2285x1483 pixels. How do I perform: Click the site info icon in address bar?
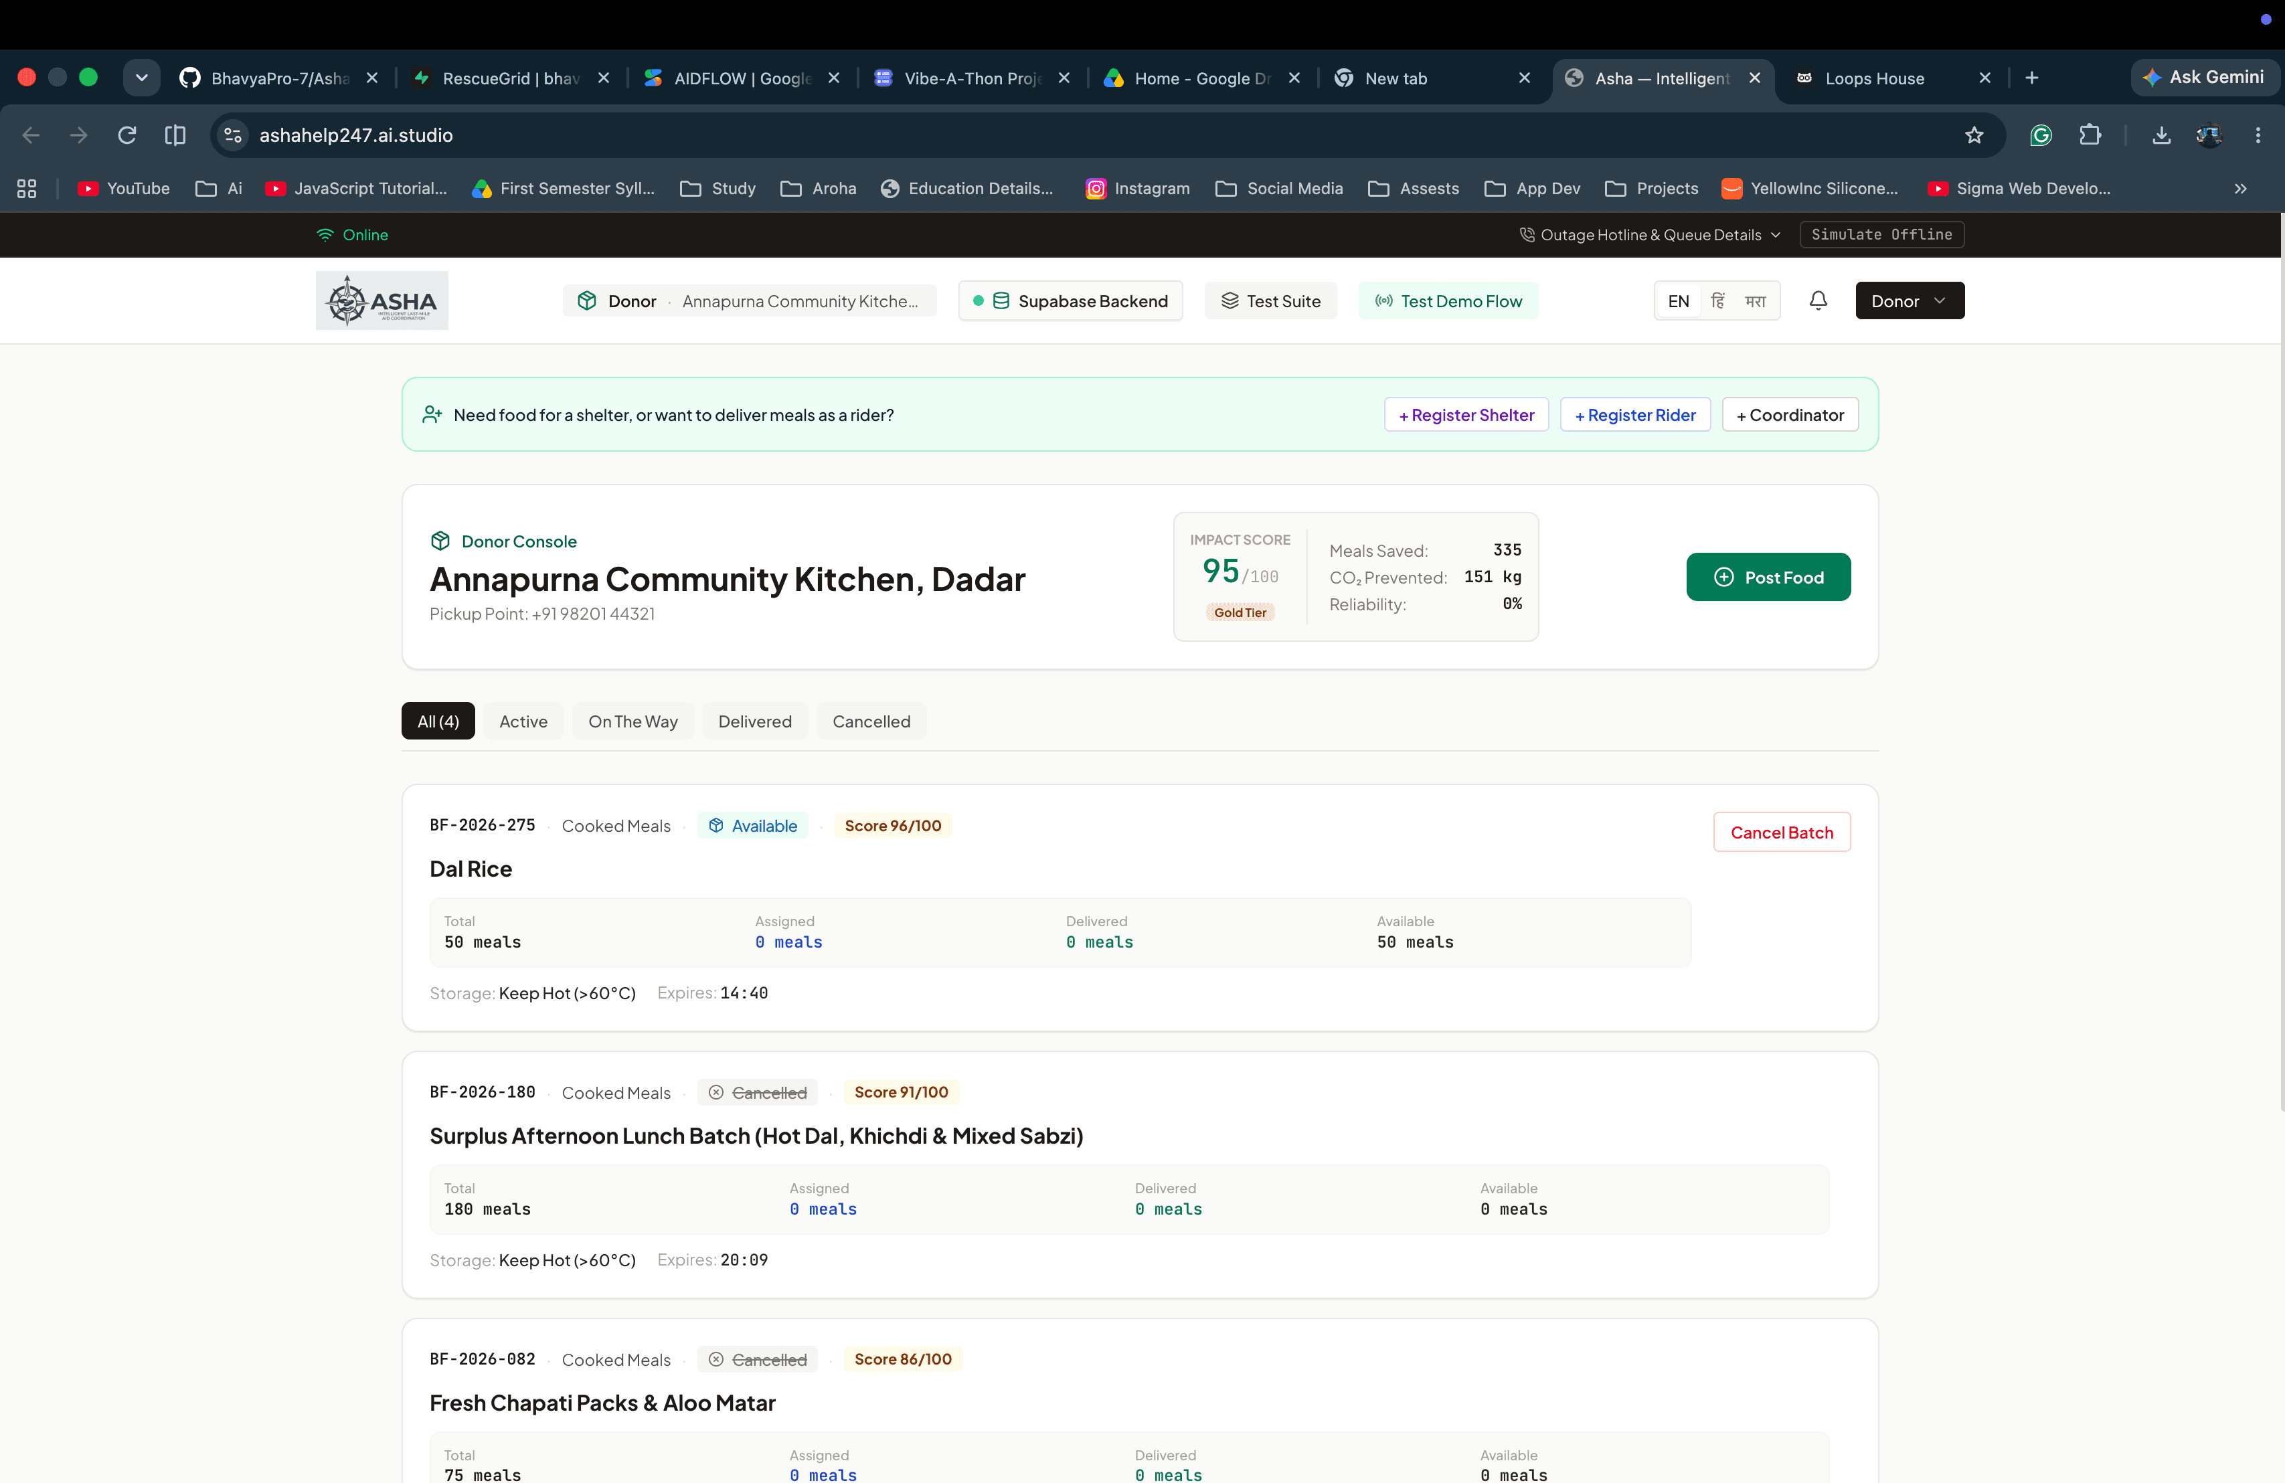(232, 135)
